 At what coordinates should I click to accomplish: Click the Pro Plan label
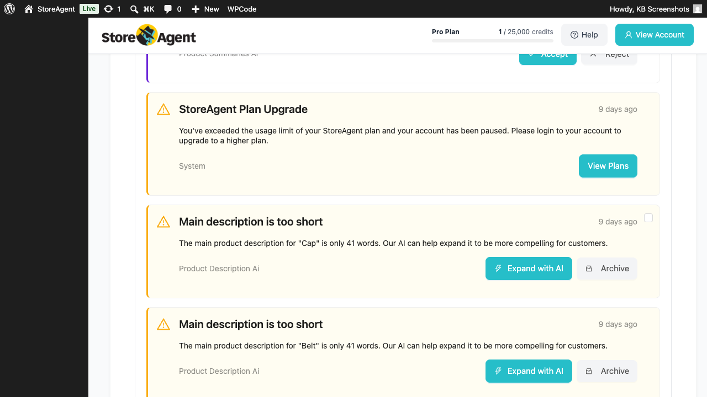pyautogui.click(x=446, y=31)
